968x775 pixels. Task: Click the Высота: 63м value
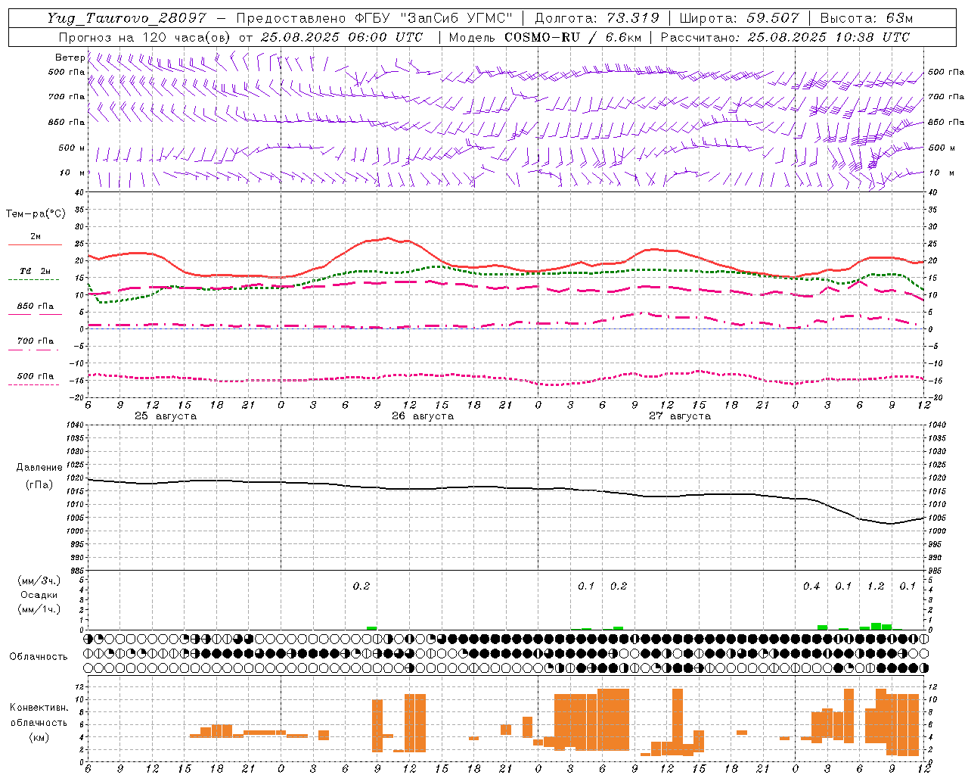point(866,18)
